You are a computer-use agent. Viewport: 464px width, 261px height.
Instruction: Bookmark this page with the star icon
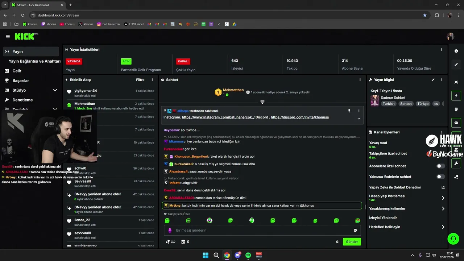click(425, 15)
